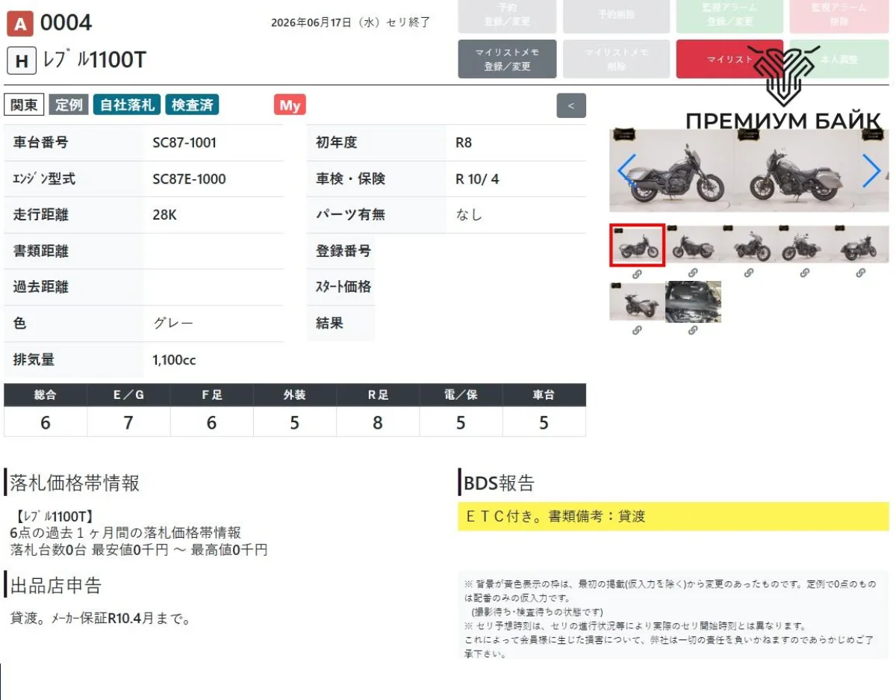Select the red-bordered left-side view thumbnail
Image resolution: width=896 pixels, height=700 pixels.
[637, 244]
